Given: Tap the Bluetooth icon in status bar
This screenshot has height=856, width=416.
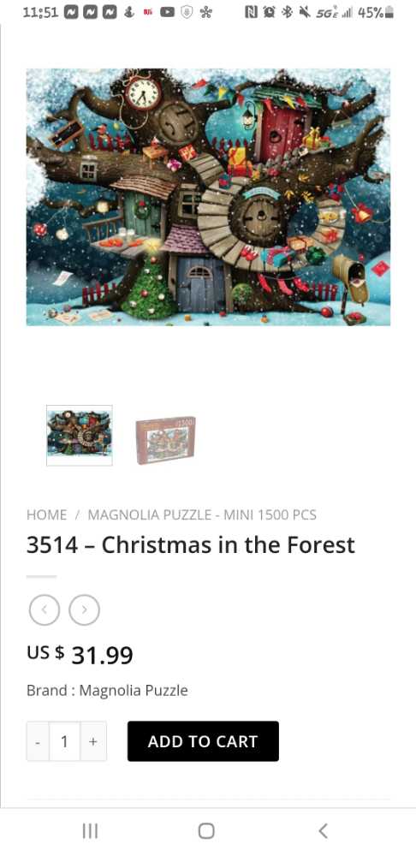Looking at the screenshot, I should tap(287, 12).
